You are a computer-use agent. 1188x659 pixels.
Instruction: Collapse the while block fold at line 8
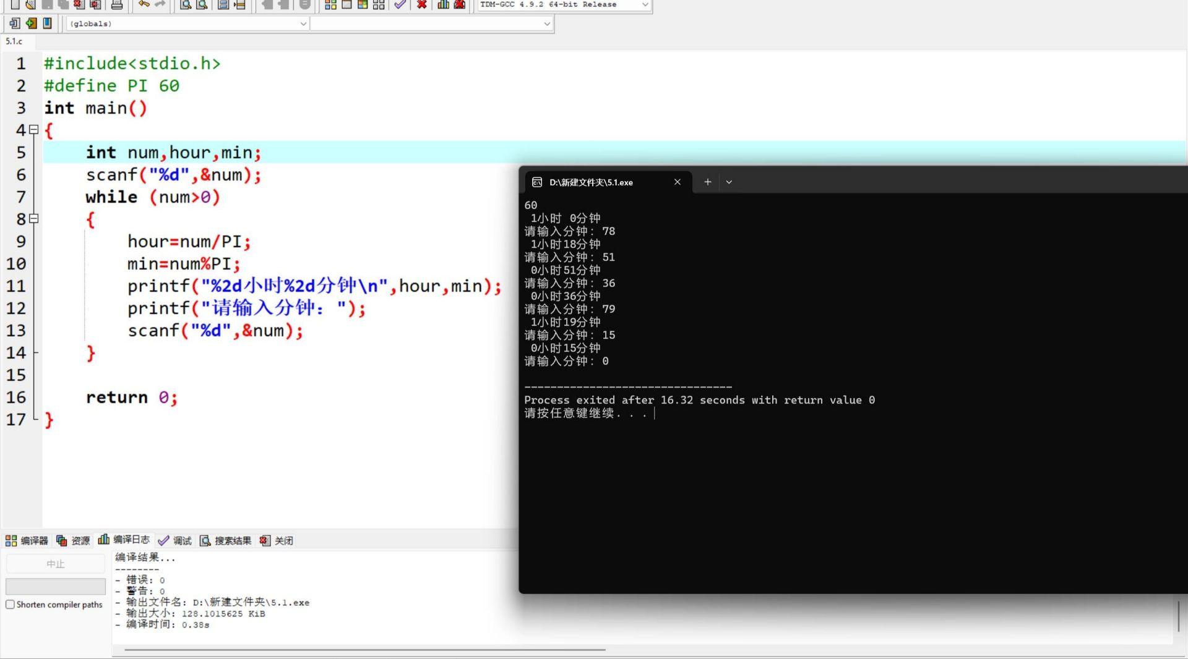click(34, 219)
